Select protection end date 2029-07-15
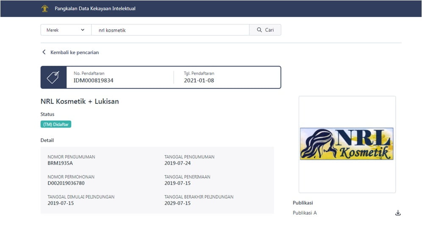Screen dimensions: 422x225 pos(178,203)
